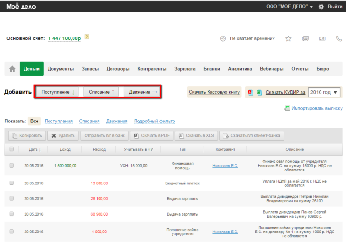Open the Импортировать выписку link
Image resolution: width=346 pixels, height=244 pixels.
pos(317,109)
